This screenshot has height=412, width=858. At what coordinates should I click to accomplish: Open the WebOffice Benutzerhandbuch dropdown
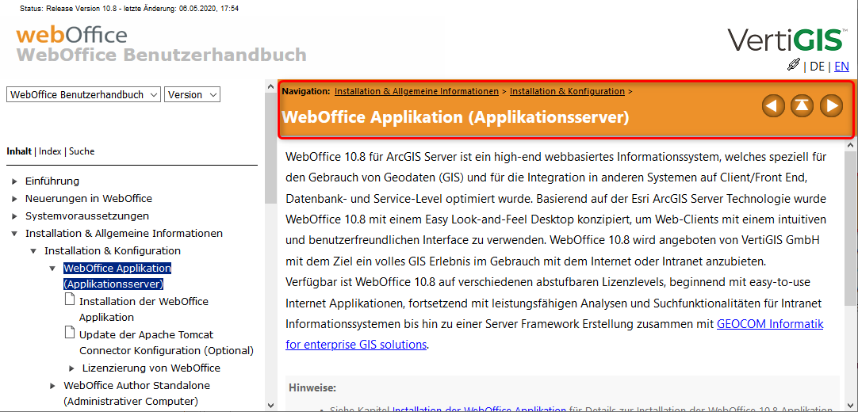(83, 94)
